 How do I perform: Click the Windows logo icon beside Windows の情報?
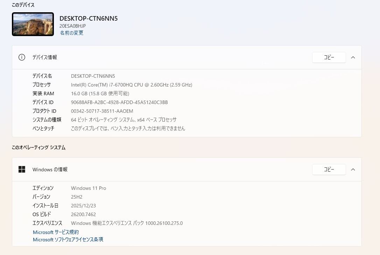pyautogui.click(x=22, y=169)
